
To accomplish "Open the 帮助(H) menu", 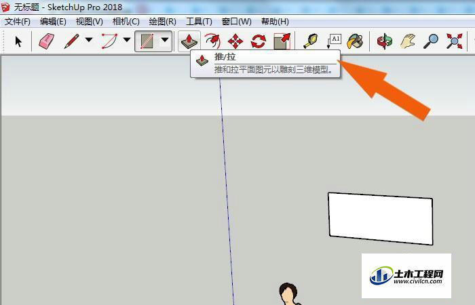I will [x=275, y=22].
